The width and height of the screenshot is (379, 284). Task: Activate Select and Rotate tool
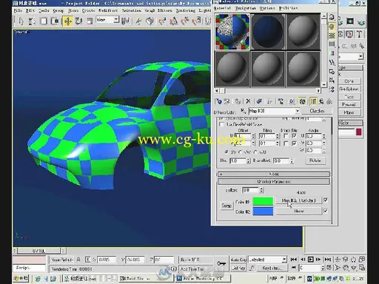click(78, 21)
